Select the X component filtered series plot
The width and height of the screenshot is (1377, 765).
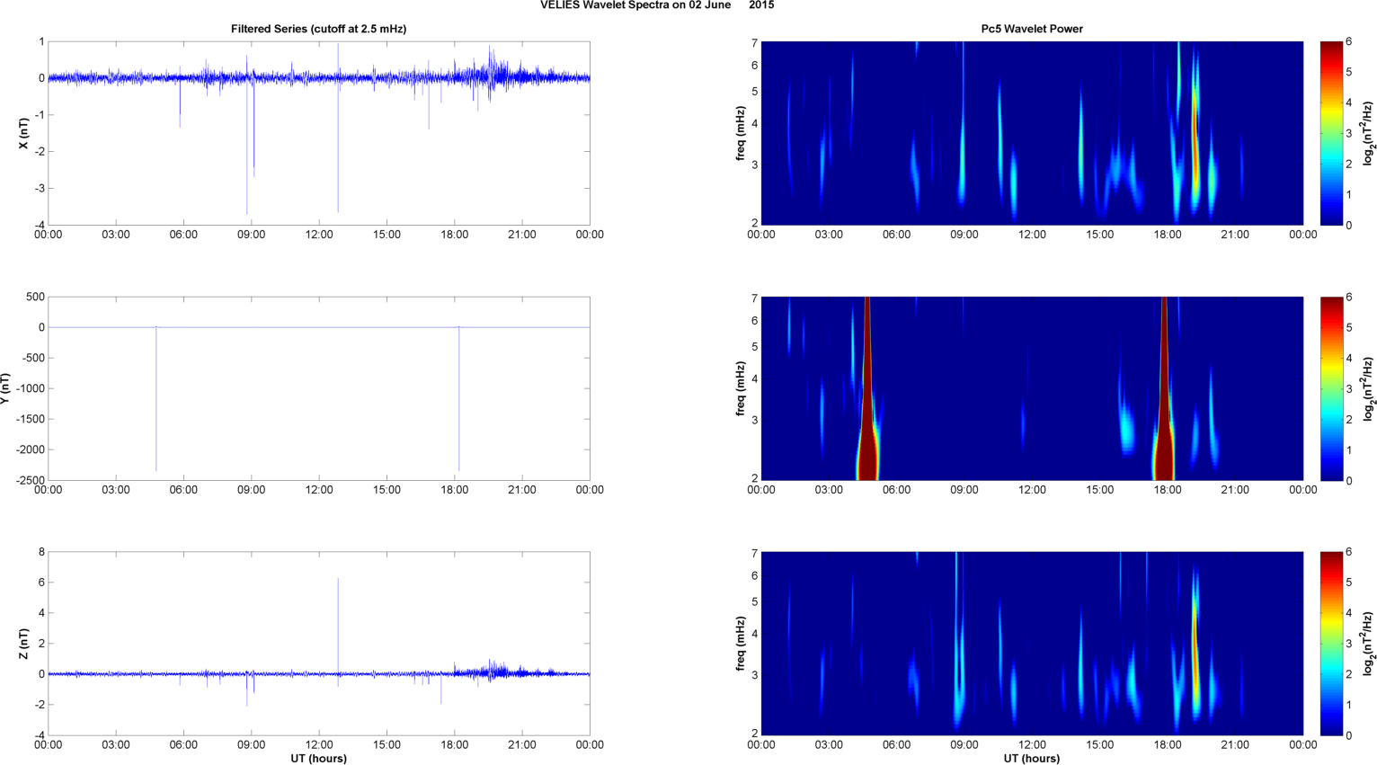click(319, 133)
